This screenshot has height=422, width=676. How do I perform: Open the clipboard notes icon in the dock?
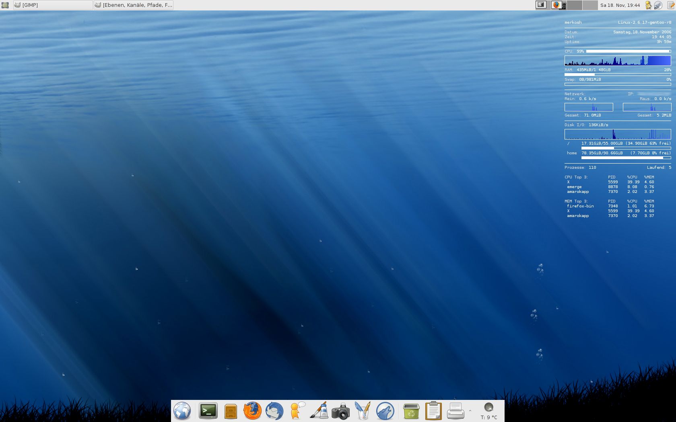click(x=433, y=411)
